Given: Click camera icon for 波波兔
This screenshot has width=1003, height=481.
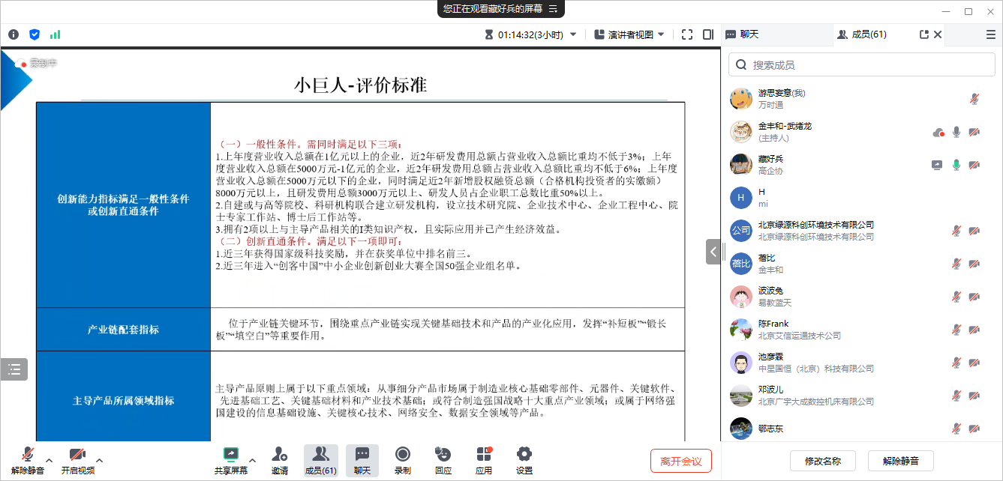Looking at the screenshot, I should pos(974,297).
